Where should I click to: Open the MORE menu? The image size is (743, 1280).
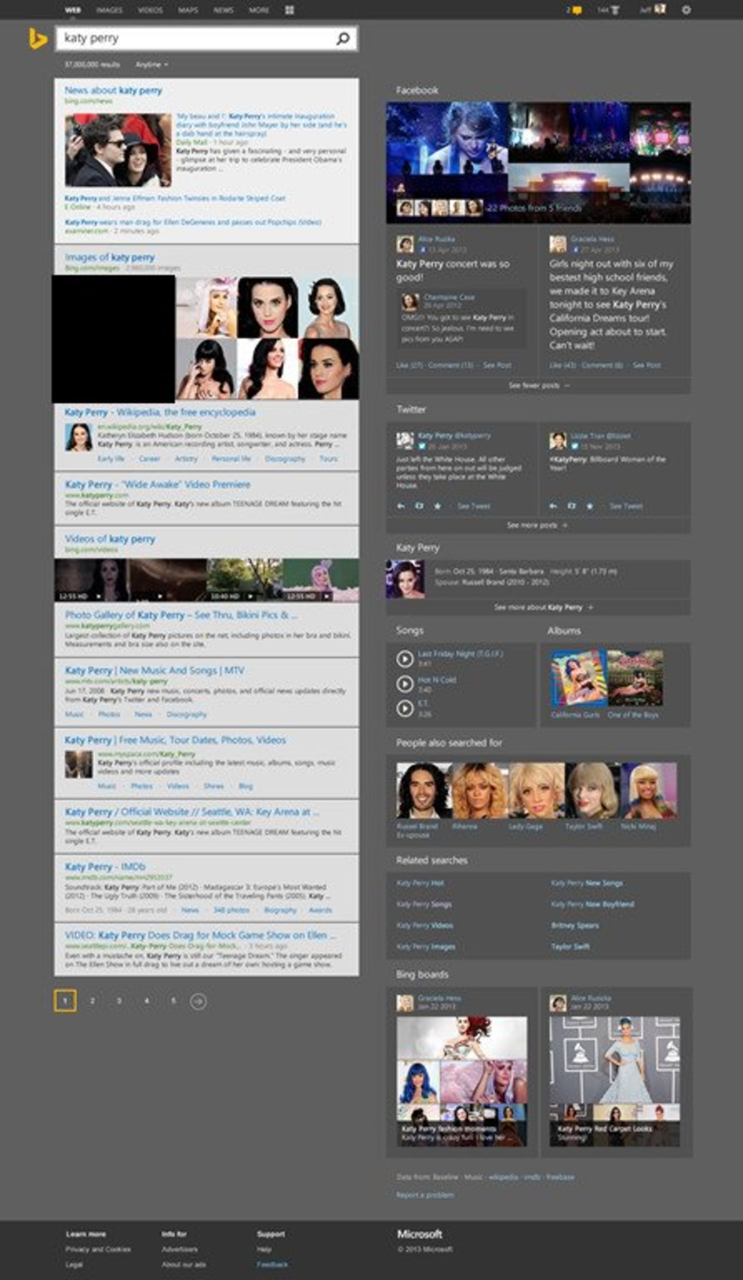tap(259, 10)
